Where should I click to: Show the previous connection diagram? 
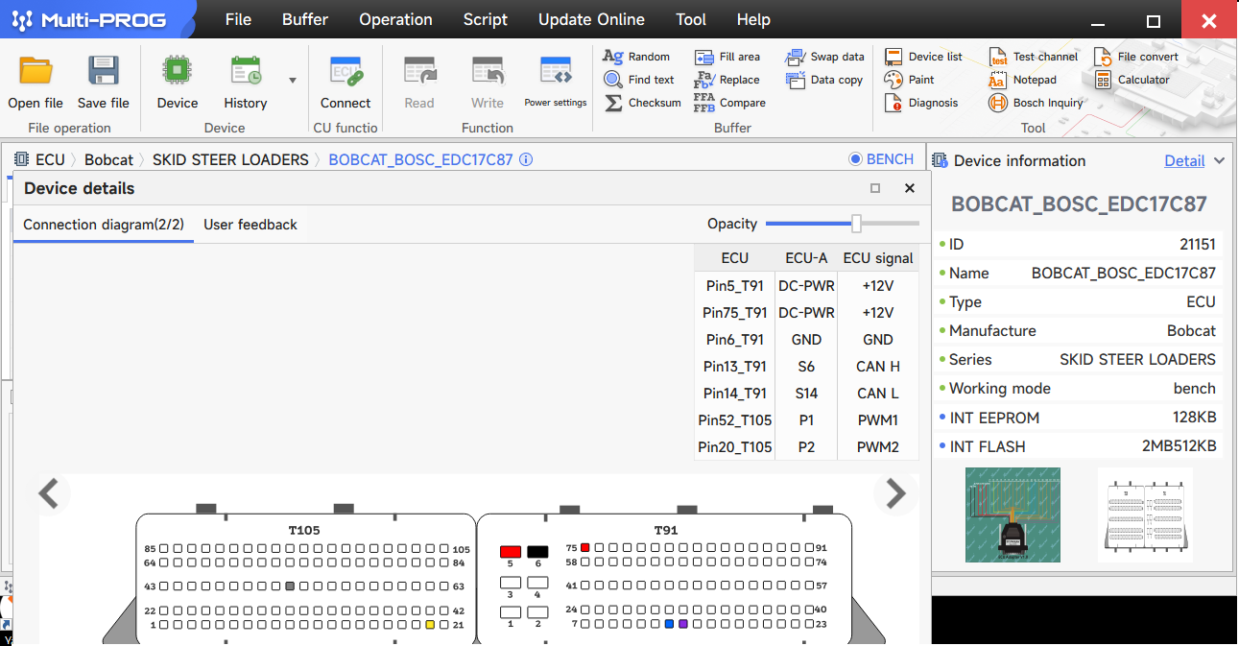click(x=48, y=493)
